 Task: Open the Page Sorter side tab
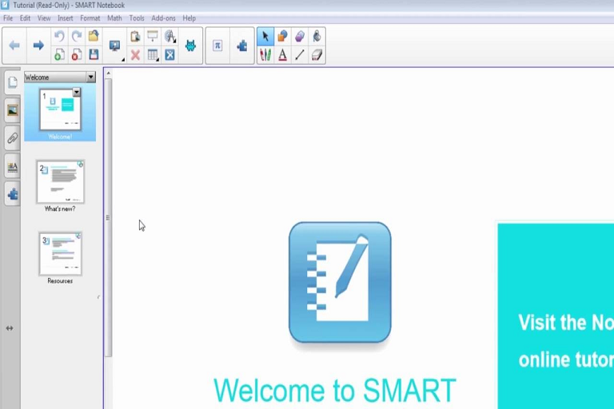(13, 82)
